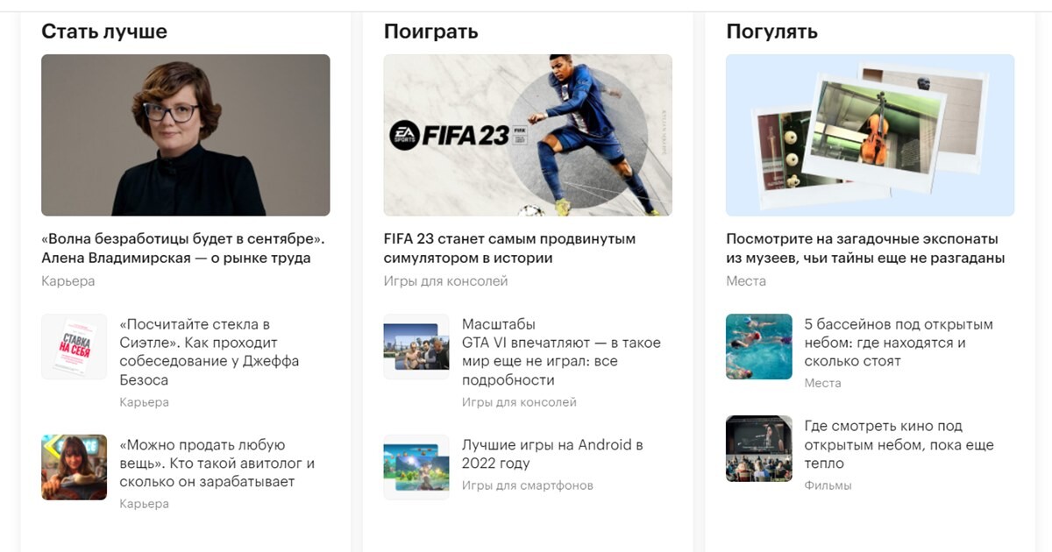1052x552 pixels.
Task: Click the Android games article thumbnail
Action: (x=416, y=467)
